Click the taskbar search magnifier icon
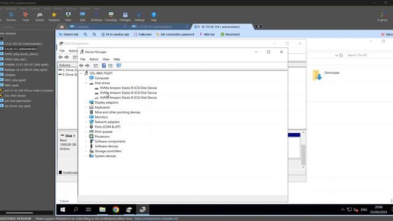This screenshot has height=221, width=393. click(76, 209)
